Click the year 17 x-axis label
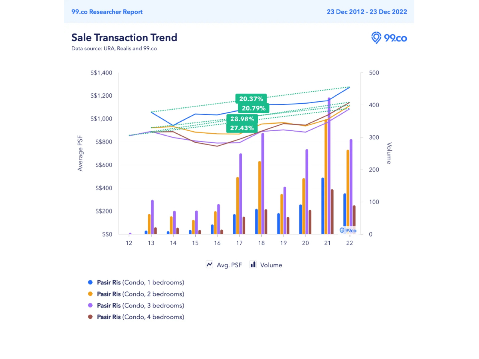479x359 pixels. [x=239, y=243]
